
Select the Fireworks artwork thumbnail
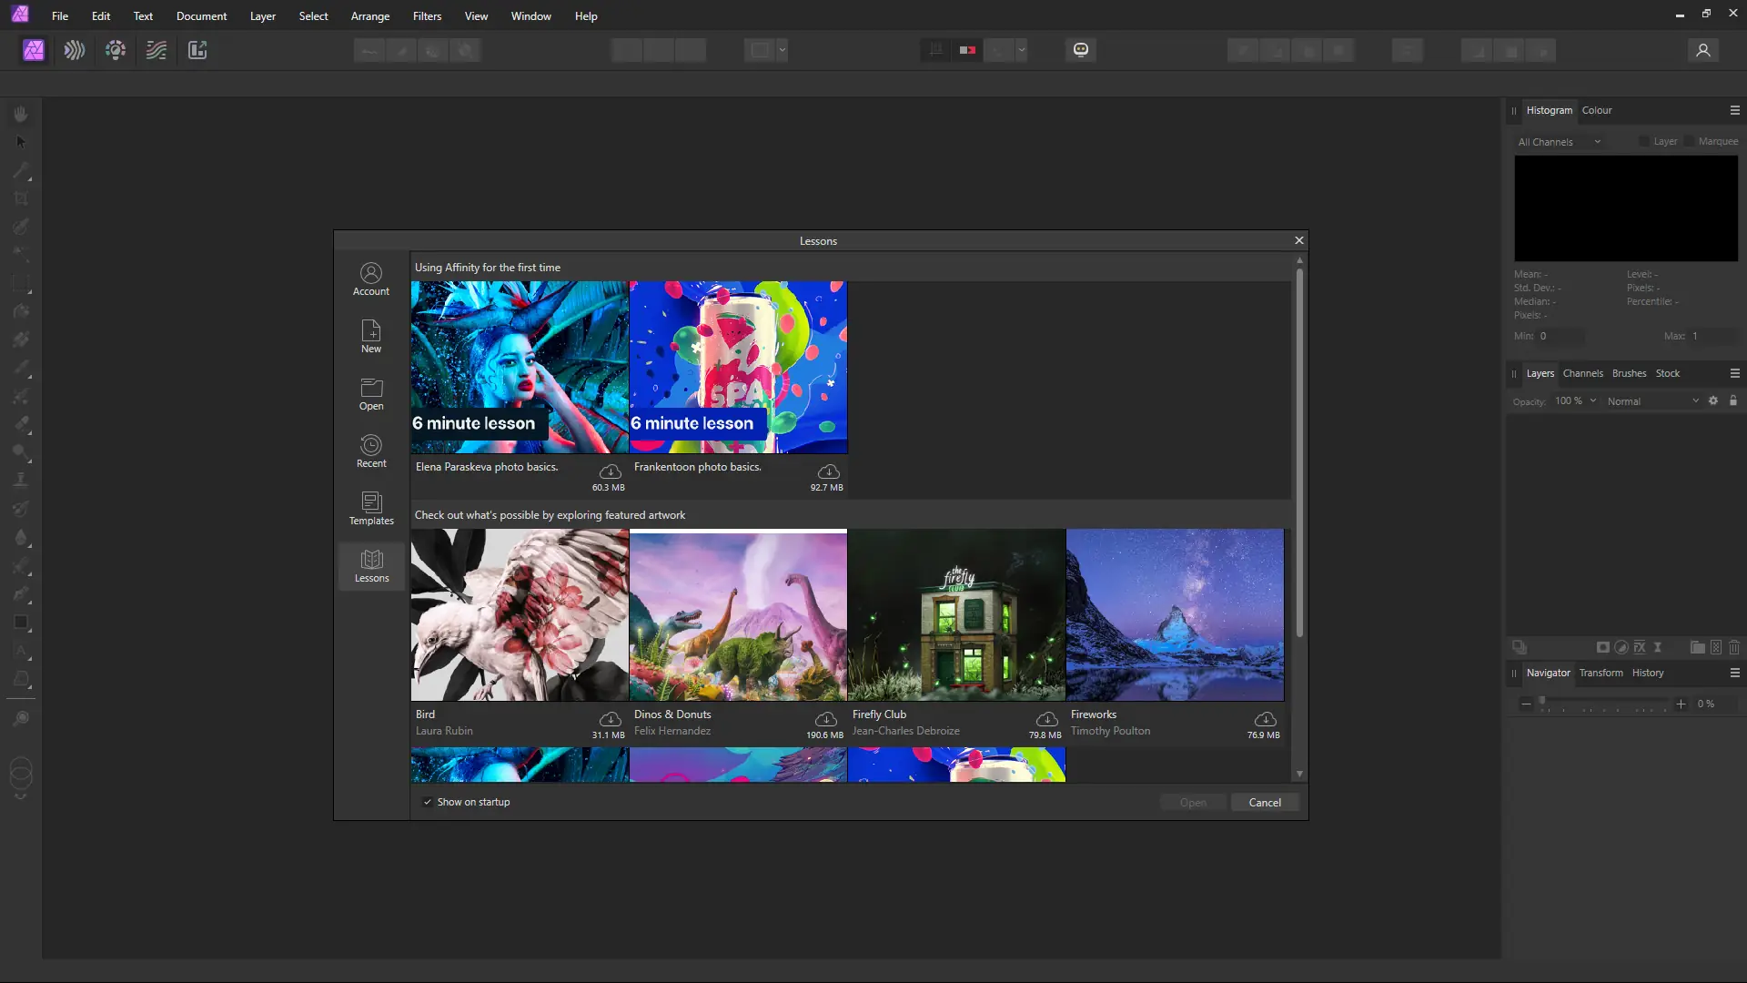[x=1175, y=615]
